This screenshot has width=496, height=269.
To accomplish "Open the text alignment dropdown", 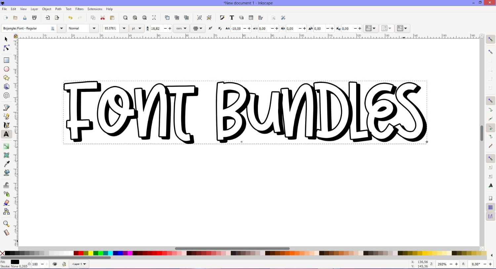I will tap(198, 28).
